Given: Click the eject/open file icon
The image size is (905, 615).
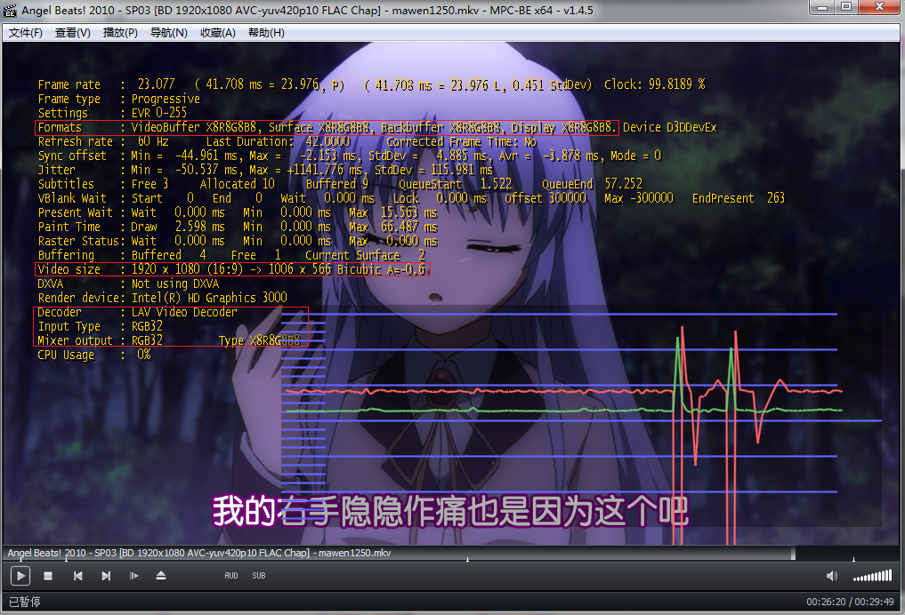Looking at the screenshot, I should click(x=161, y=576).
